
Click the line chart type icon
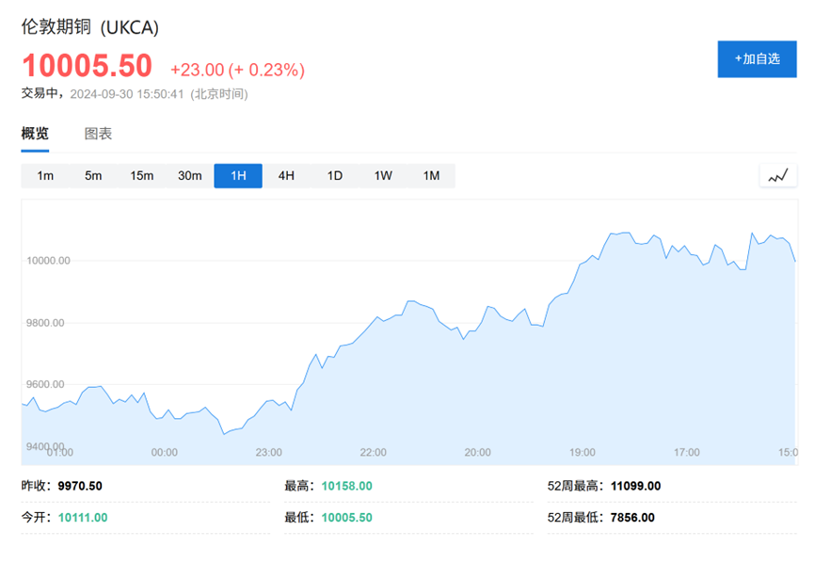point(777,175)
